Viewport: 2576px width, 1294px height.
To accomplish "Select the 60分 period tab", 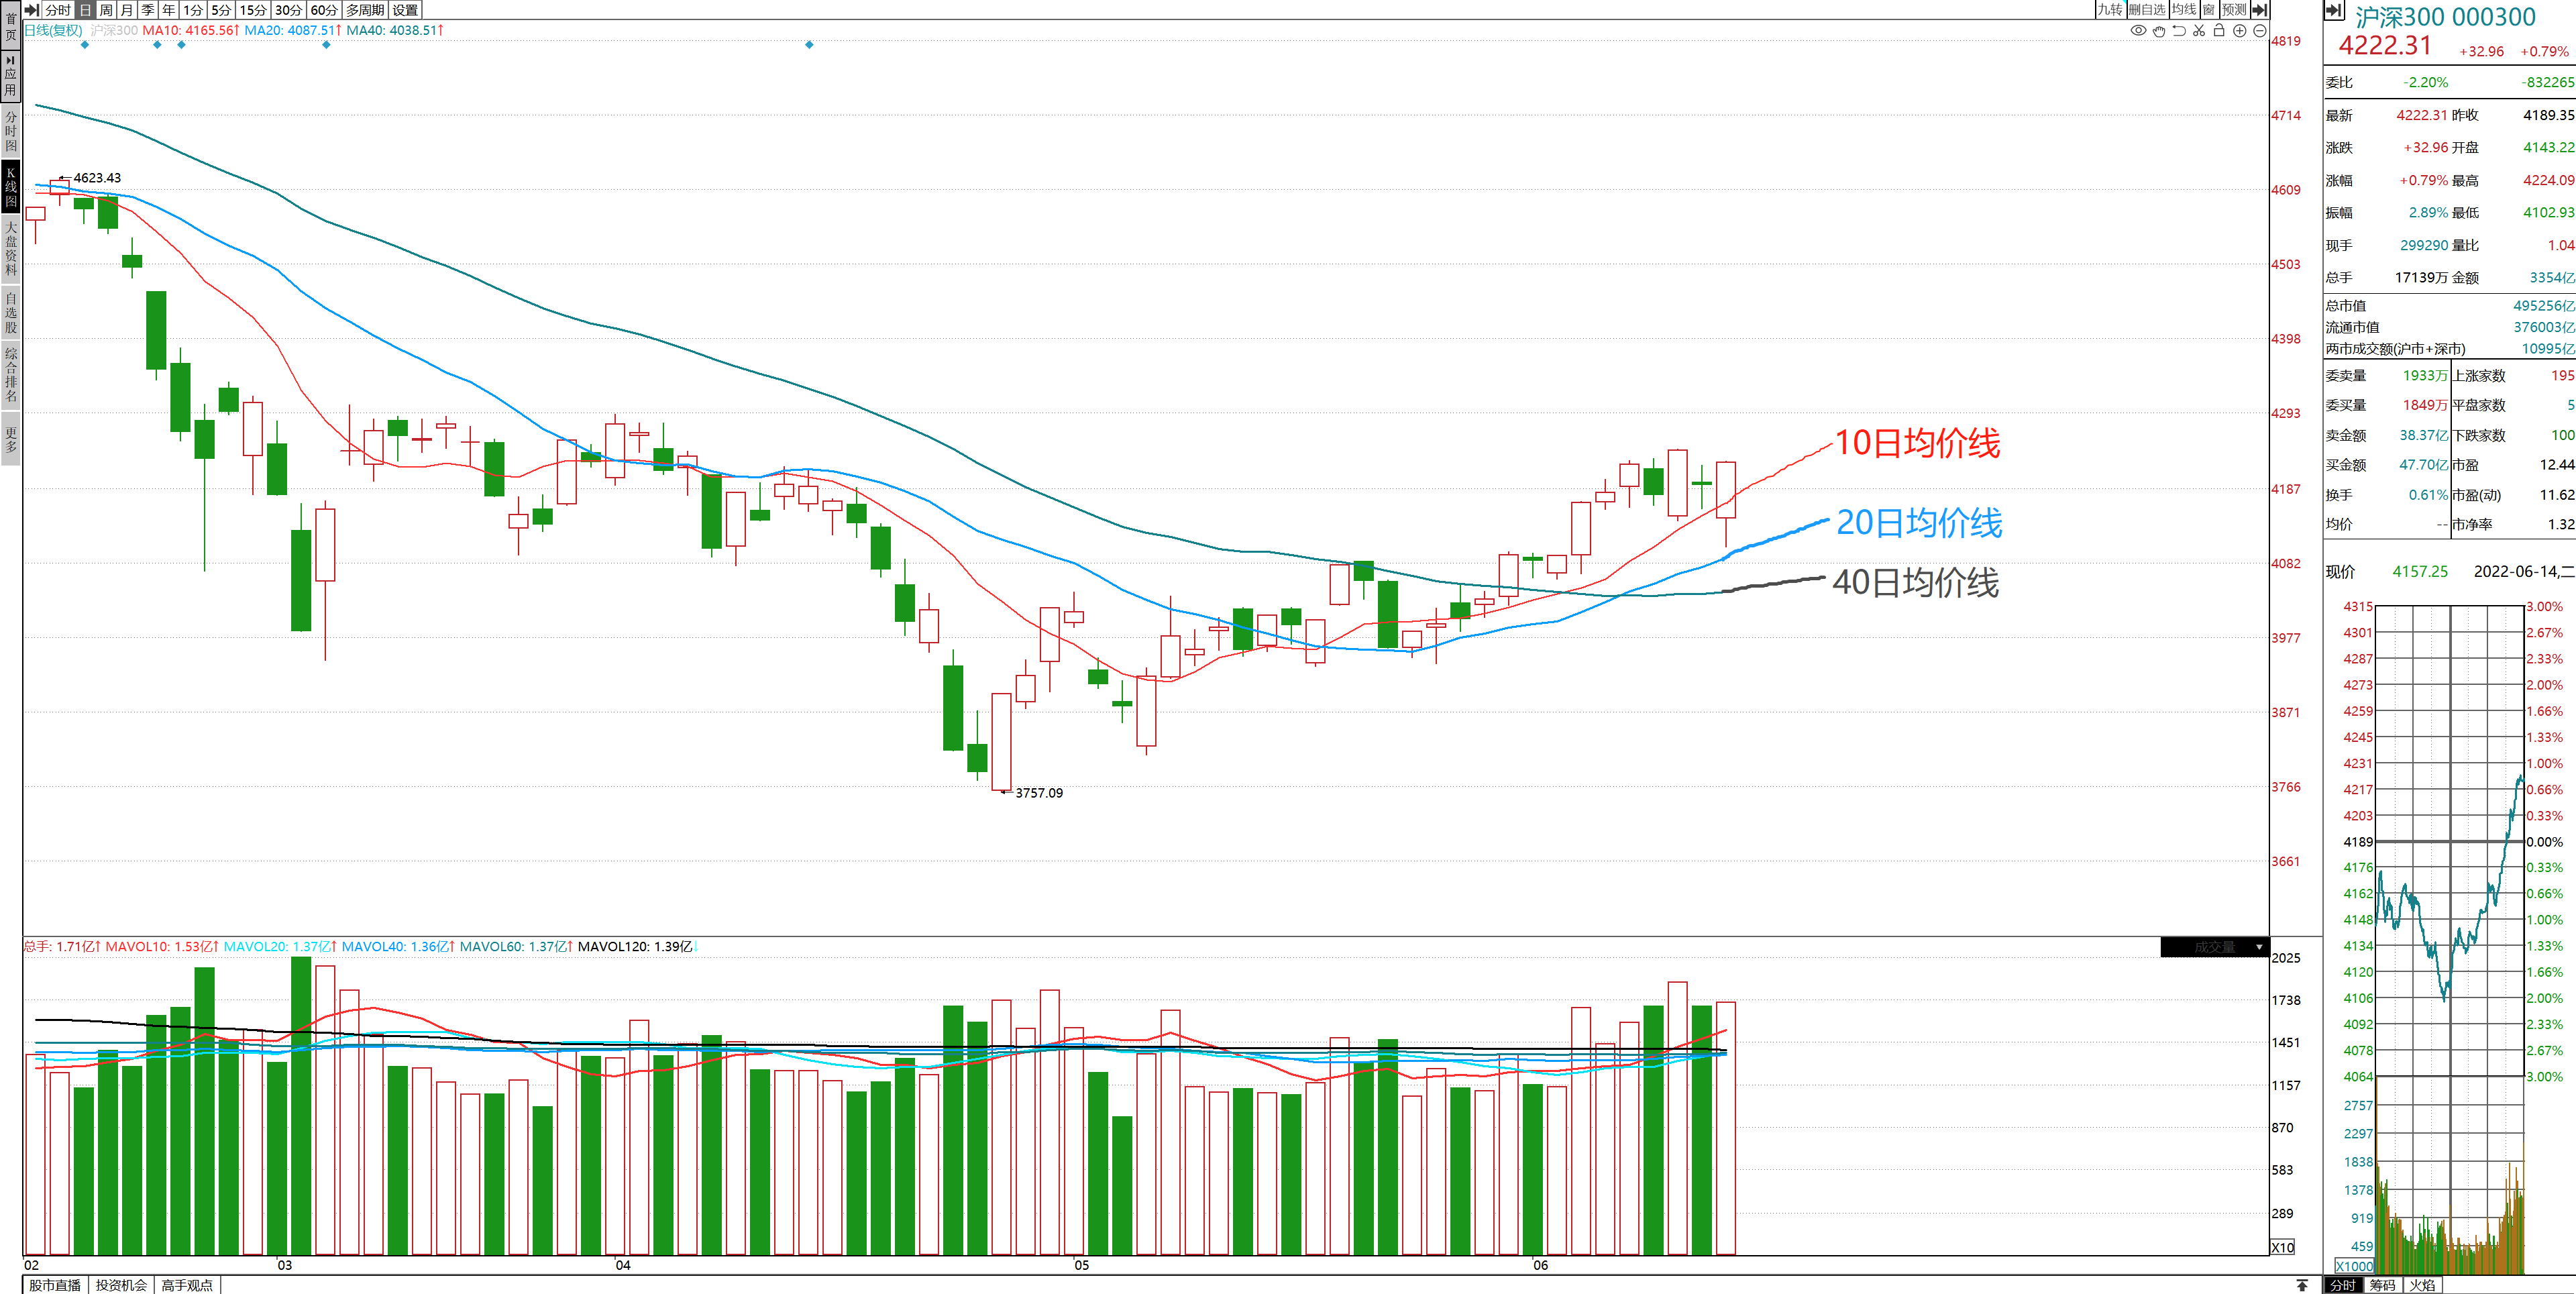I will click(324, 10).
